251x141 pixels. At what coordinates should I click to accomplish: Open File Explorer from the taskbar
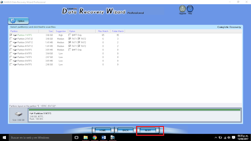click(x=85, y=137)
